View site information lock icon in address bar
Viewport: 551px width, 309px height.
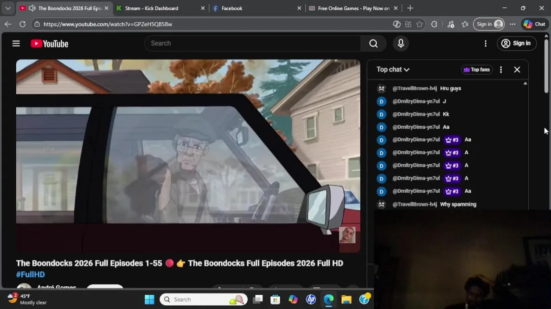37,24
